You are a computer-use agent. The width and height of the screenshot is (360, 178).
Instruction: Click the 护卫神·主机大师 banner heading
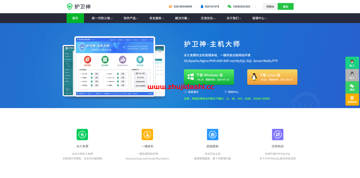212,44
